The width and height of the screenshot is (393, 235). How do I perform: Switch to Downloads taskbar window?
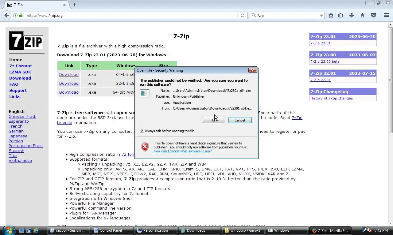point(200,230)
